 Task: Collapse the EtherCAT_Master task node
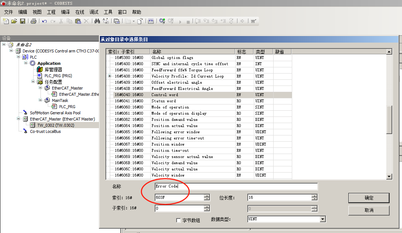(40, 88)
